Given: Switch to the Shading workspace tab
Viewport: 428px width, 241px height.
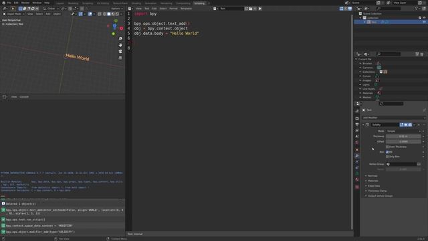Looking at the screenshot, I should [x=136, y=3].
